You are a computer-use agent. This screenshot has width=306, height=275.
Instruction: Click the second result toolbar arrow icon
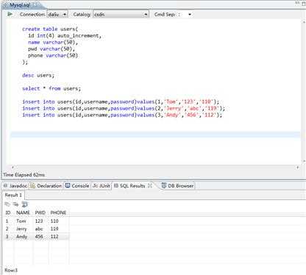pyautogui.click(x=16, y=204)
